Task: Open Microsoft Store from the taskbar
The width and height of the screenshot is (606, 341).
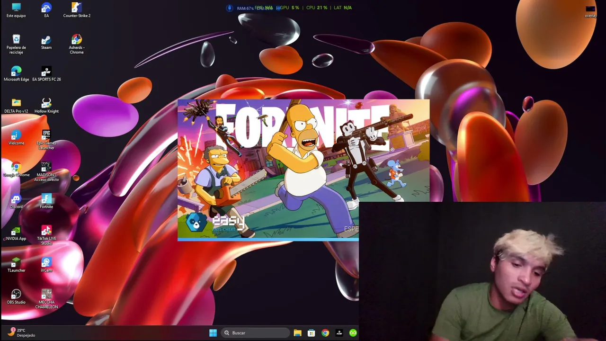Action: coord(311,333)
